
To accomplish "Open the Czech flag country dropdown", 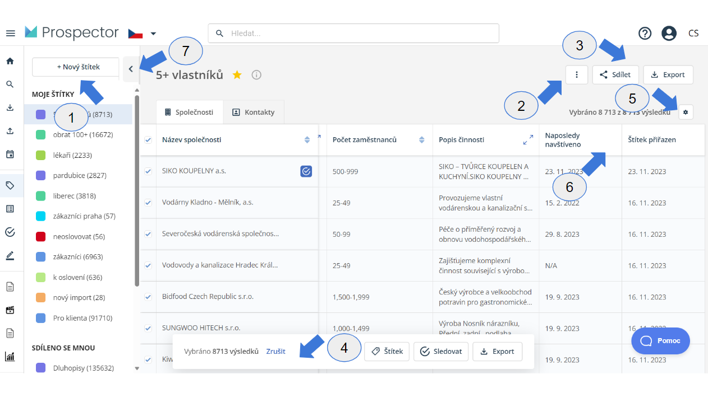I will pyautogui.click(x=142, y=34).
